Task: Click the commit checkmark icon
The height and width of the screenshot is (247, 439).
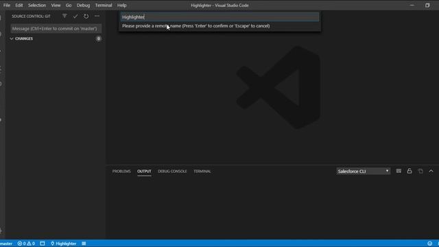Action: point(75,16)
